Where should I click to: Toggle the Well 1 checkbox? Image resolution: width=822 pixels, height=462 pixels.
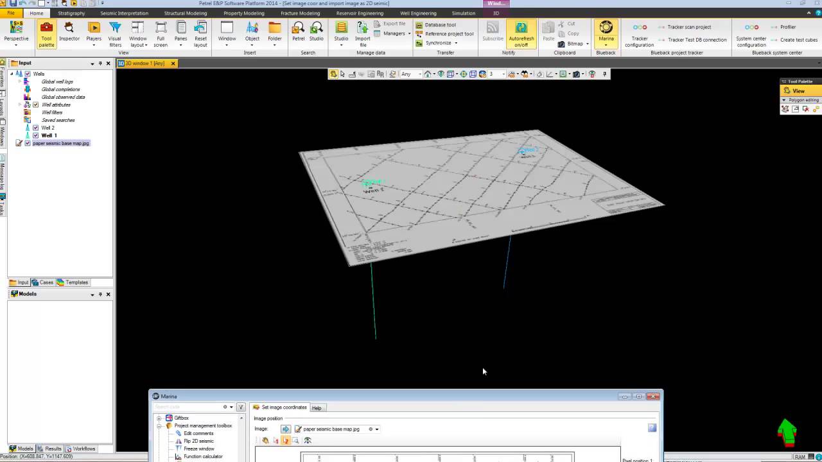coord(35,135)
